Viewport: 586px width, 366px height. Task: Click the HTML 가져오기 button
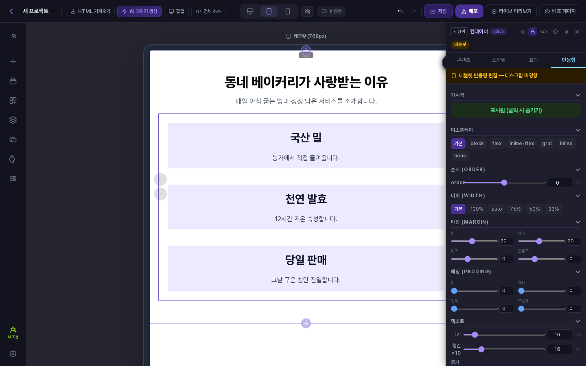[90, 11]
